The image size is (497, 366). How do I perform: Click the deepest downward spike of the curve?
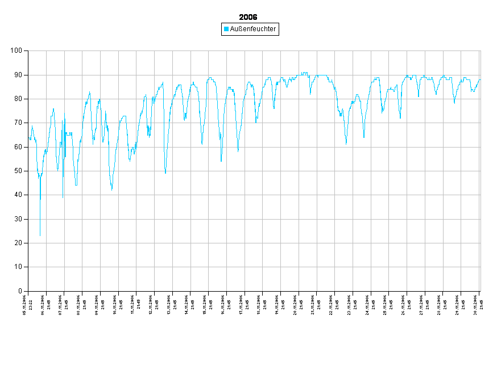tap(40, 235)
